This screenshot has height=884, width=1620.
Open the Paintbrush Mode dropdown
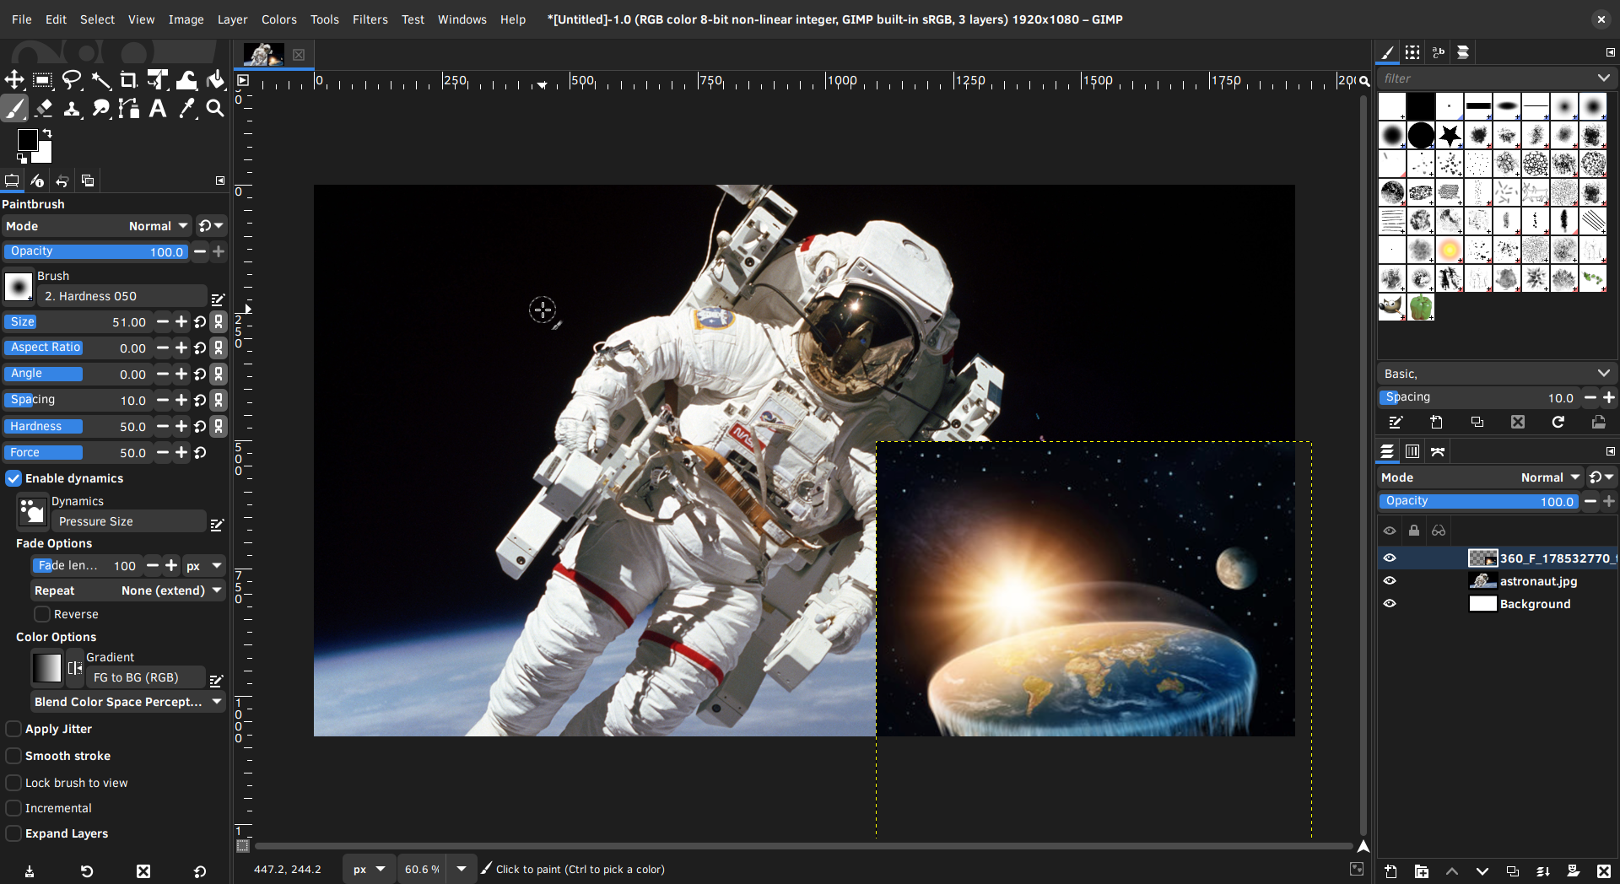tap(158, 226)
